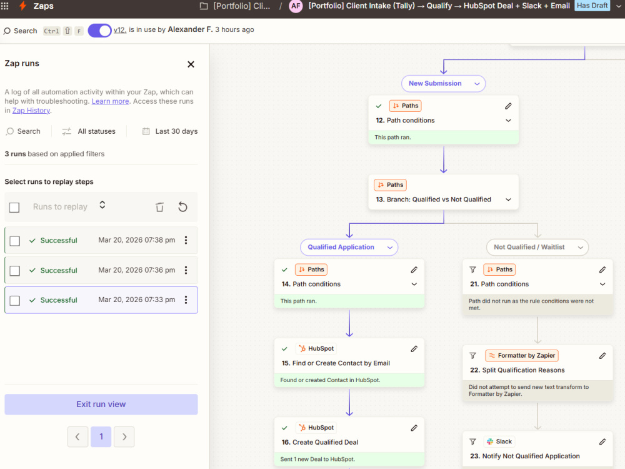The height and width of the screenshot is (469, 625).
Task: Open the Last 30 days date filter
Action: 170,131
